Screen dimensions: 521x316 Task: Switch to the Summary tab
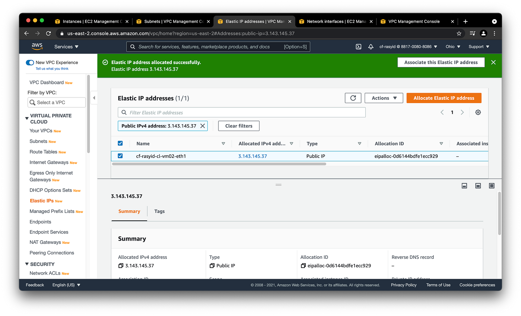pyautogui.click(x=129, y=211)
